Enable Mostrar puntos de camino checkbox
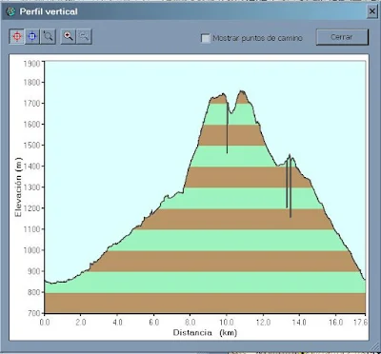 (206, 38)
